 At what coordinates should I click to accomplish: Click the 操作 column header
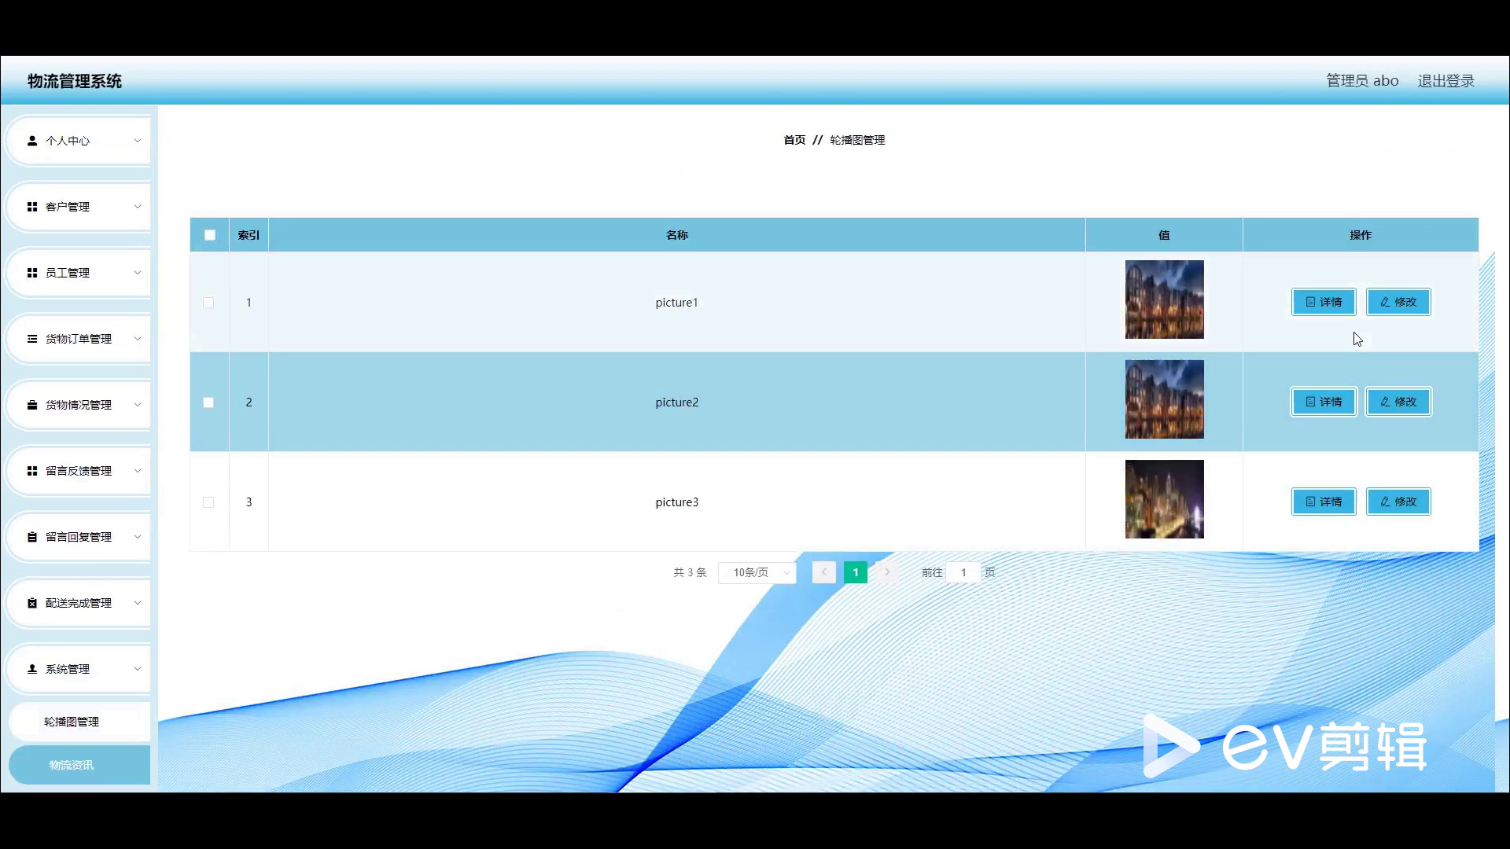(1361, 235)
